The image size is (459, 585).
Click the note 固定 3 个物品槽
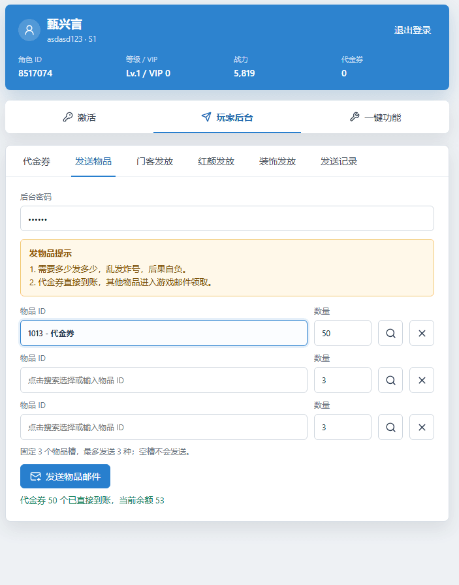(106, 452)
